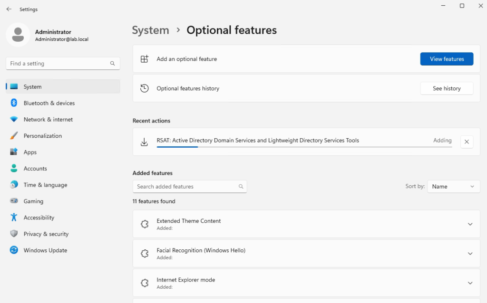The image size is (487, 303).
Task: Click the Personalization paintbrush icon
Action: pos(14,136)
